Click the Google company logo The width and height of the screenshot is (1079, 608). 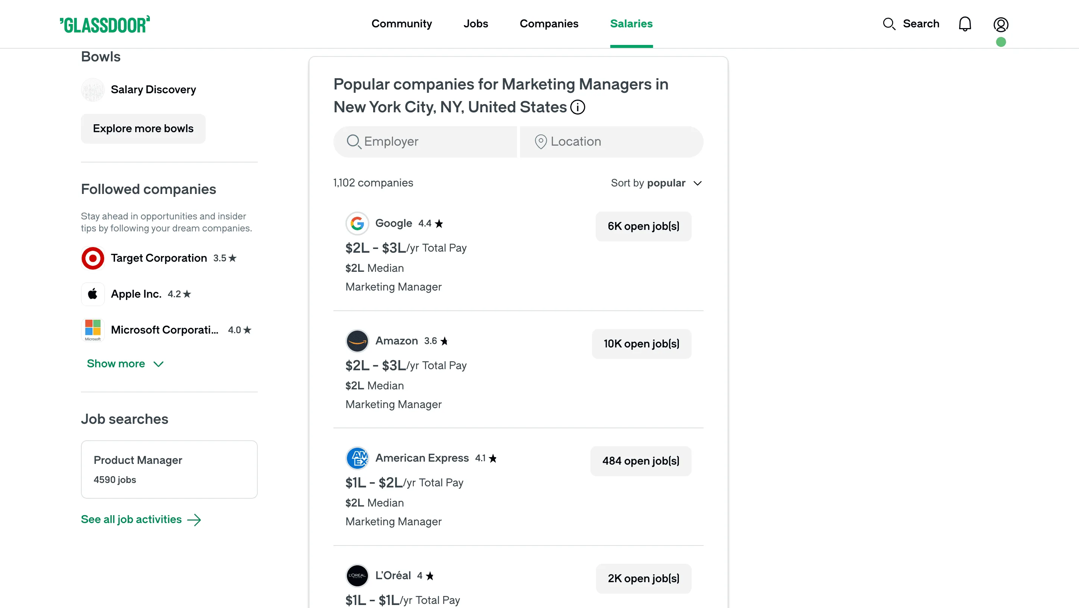(357, 223)
